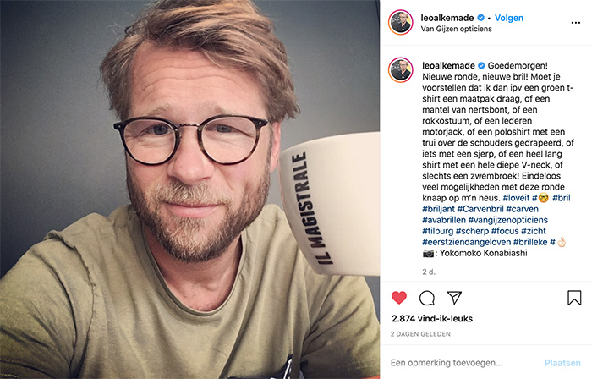Open comments via the speech bubble icon
The height and width of the screenshot is (379, 592).
[x=427, y=298]
